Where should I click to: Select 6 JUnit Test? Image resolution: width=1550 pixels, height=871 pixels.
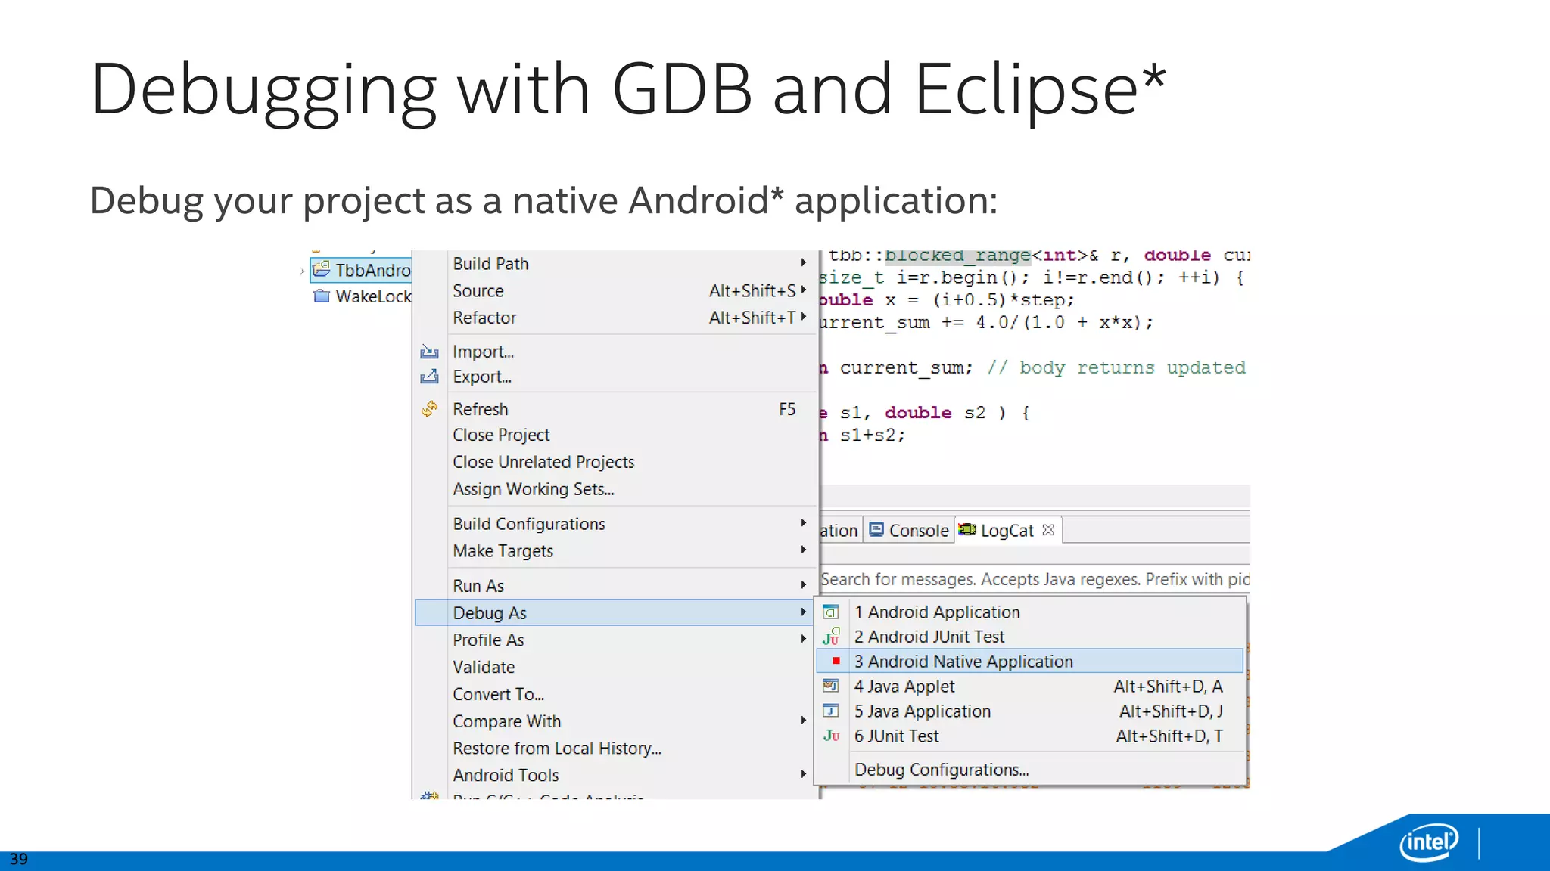(x=1030, y=736)
